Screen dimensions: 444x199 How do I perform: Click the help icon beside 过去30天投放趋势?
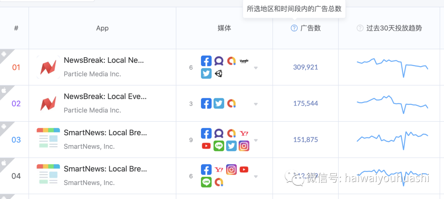[x=360, y=28]
